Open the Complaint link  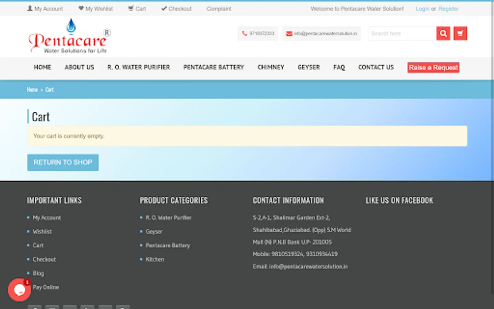click(x=219, y=9)
